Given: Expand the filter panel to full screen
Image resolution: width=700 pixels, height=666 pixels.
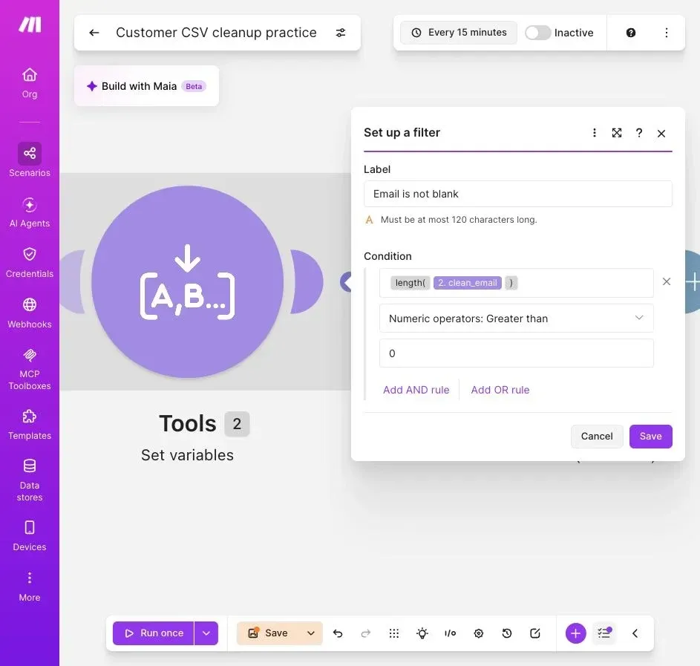Looking at the screenshot, I should click(617, 133).
